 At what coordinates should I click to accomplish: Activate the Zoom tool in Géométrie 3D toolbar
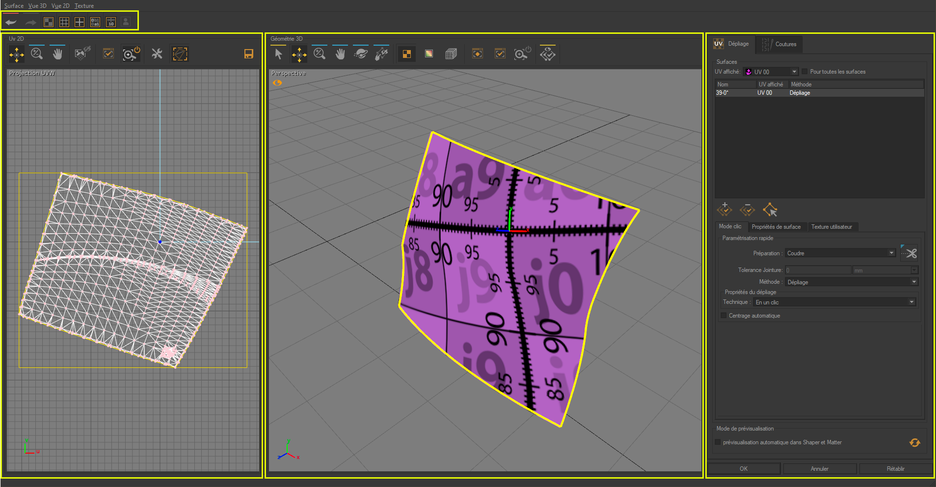point(320,54)
